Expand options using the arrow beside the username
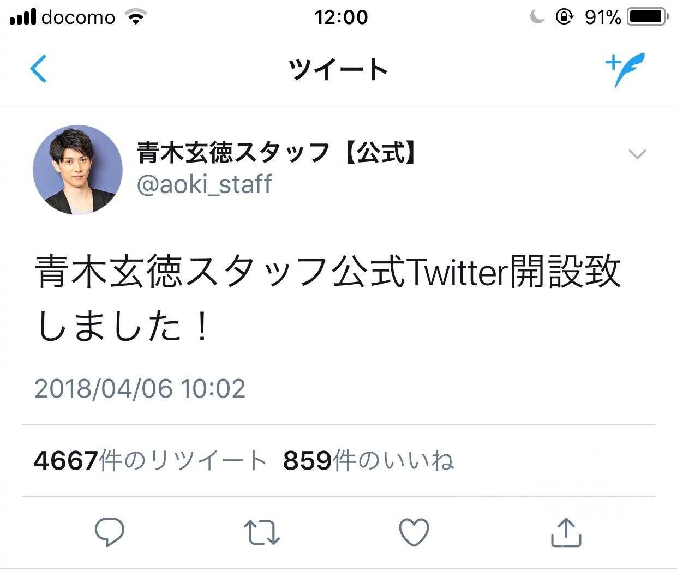This screenshot has width=677, height=577. (x=637, y=155)
